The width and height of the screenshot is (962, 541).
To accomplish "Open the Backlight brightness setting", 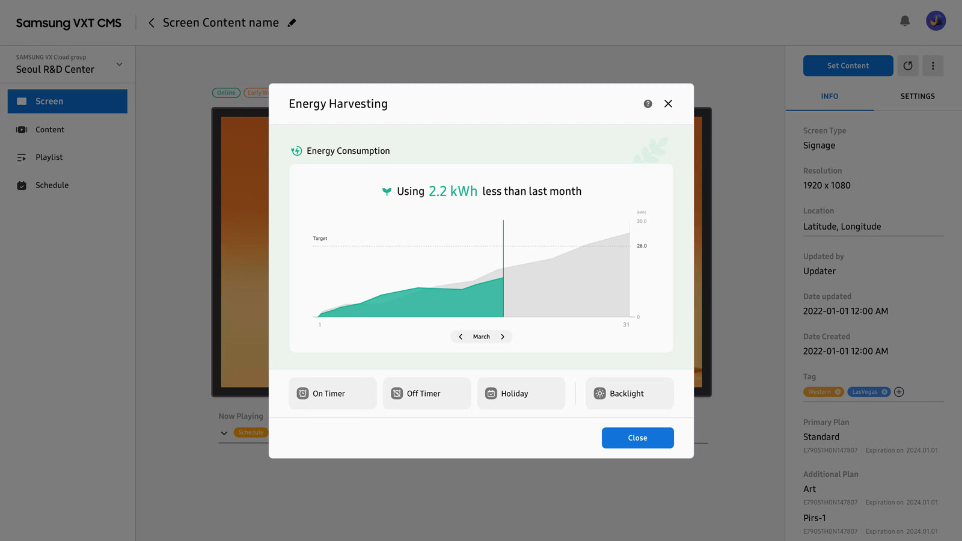I will tap(630, 394).
